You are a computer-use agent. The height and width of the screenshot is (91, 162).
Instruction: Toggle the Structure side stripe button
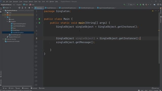click(x=1, y=74)
